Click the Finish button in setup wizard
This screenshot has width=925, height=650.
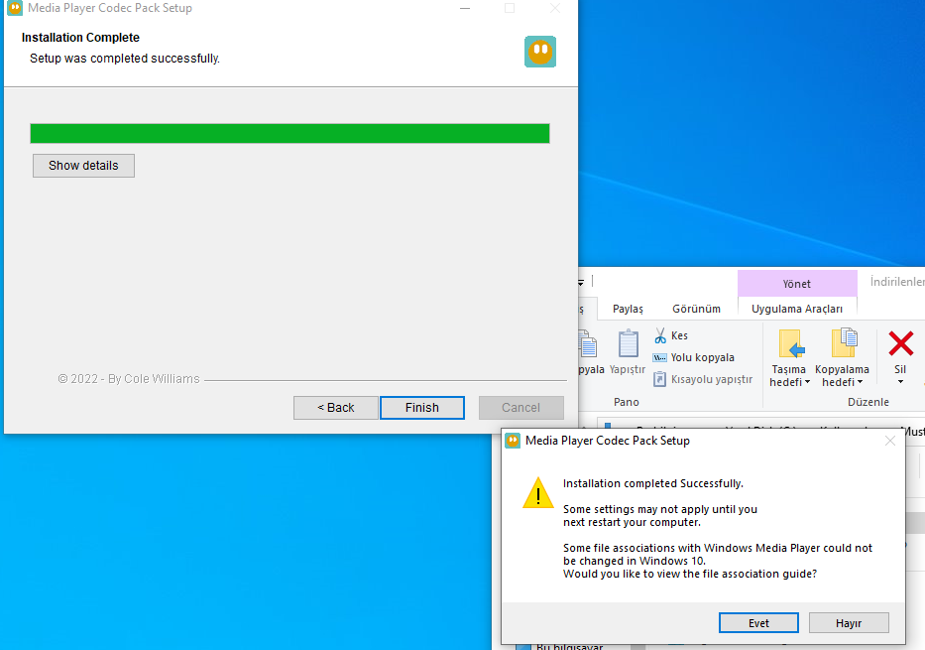coord(421,407)
